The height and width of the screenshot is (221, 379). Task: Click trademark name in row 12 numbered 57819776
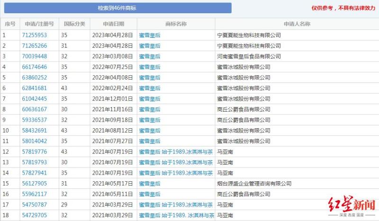[176, 152]
